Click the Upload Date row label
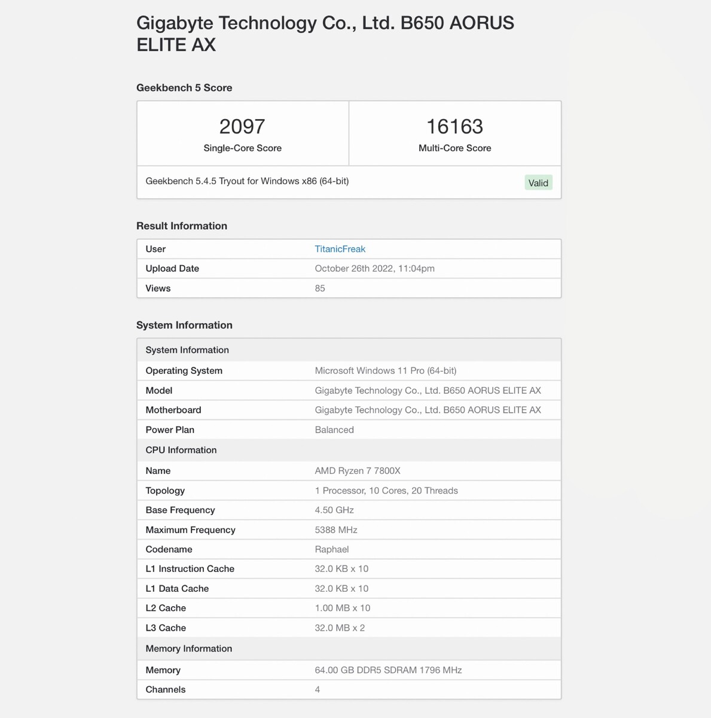The height and width of the screenshot is (718, 711). 172,269
